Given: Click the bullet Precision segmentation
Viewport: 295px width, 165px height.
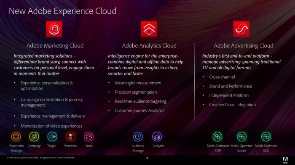Looking at the screenshot, I should pyautogui.click(x=136, y=92).
